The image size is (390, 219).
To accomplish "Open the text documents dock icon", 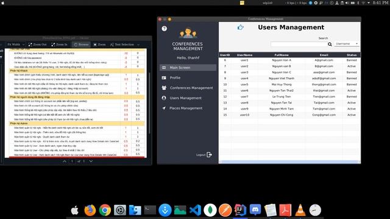I will click(271, 210).
